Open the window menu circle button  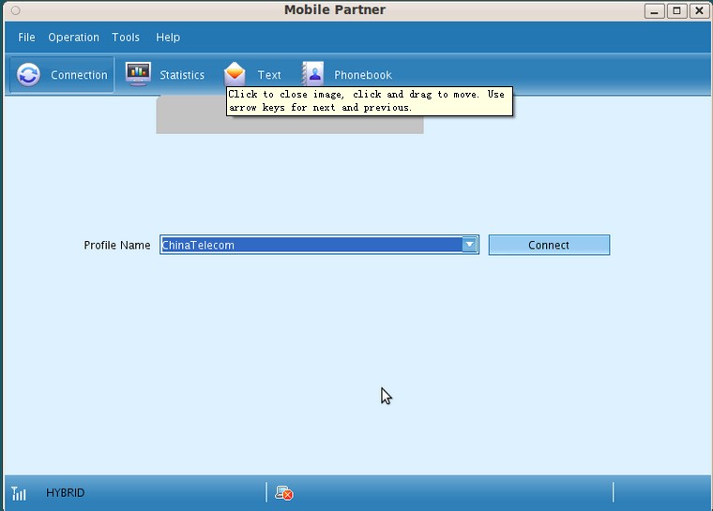[x=15, y=10]
